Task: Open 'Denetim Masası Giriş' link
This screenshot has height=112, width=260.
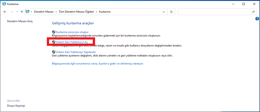Action: tap(20, 21)
